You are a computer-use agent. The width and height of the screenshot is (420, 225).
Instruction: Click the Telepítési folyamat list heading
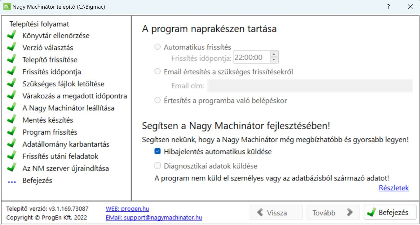[39, 24]
